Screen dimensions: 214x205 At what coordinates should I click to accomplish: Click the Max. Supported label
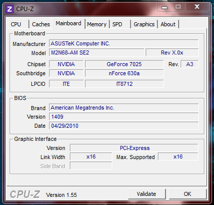point(136,157)
